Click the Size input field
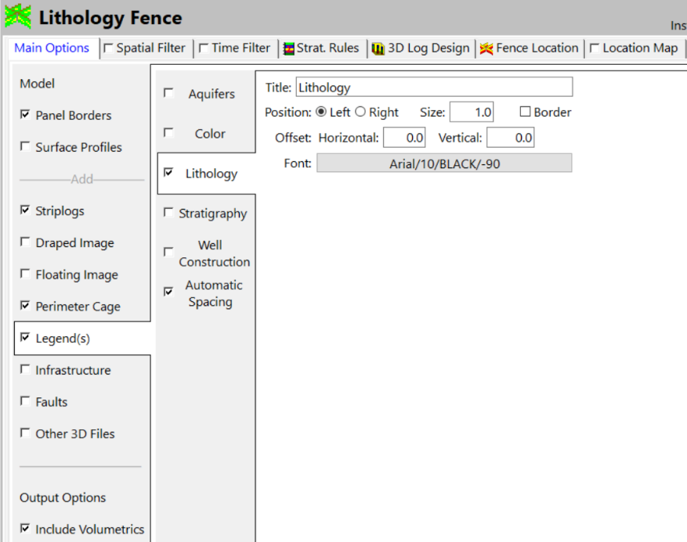 (472, 113)
